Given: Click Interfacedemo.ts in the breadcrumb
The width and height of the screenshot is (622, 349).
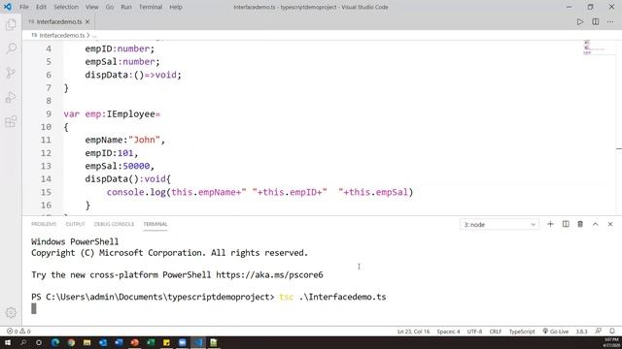Looking at the screenshot, I should 62,35.
